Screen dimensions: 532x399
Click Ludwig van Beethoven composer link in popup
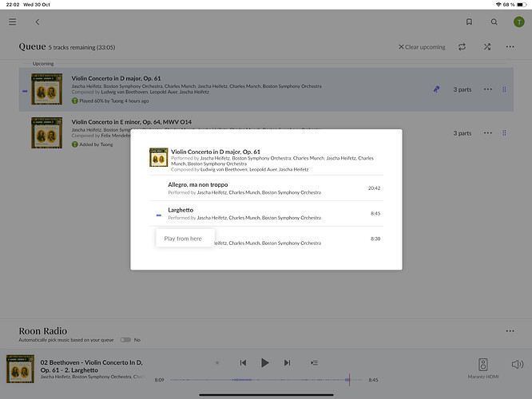point(224,169)
